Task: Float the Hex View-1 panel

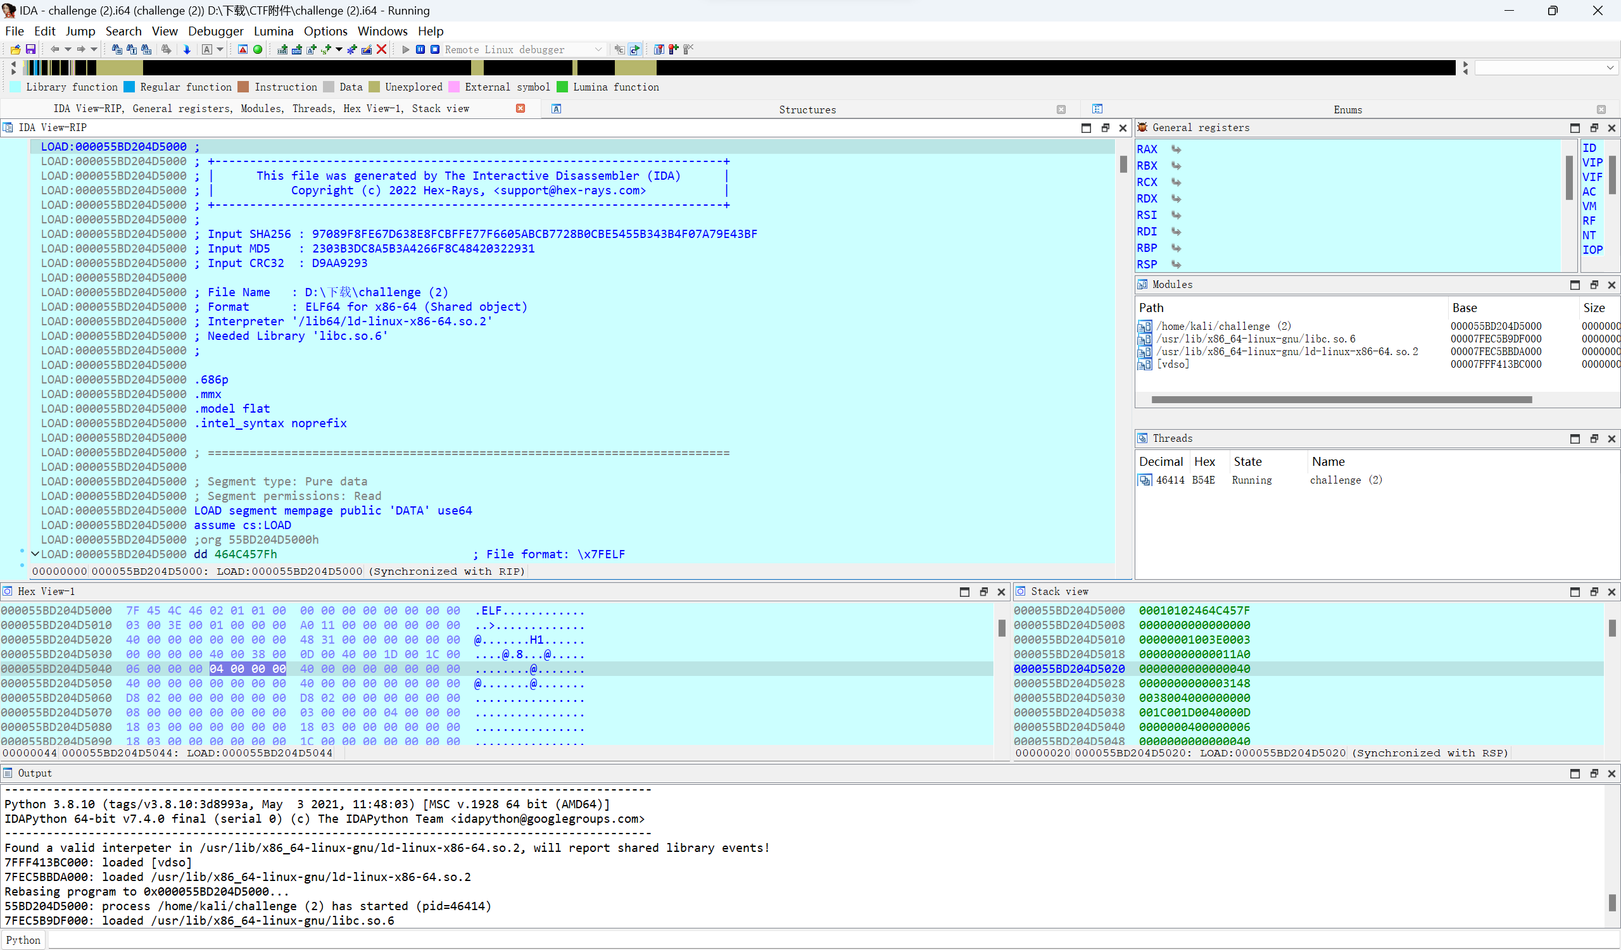Action: tap(983, 592)
